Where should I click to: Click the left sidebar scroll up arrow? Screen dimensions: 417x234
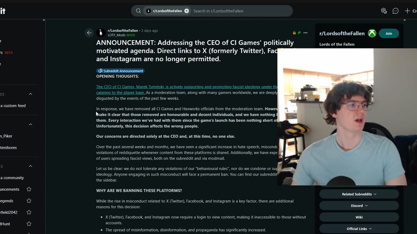(x=44, y=20)
